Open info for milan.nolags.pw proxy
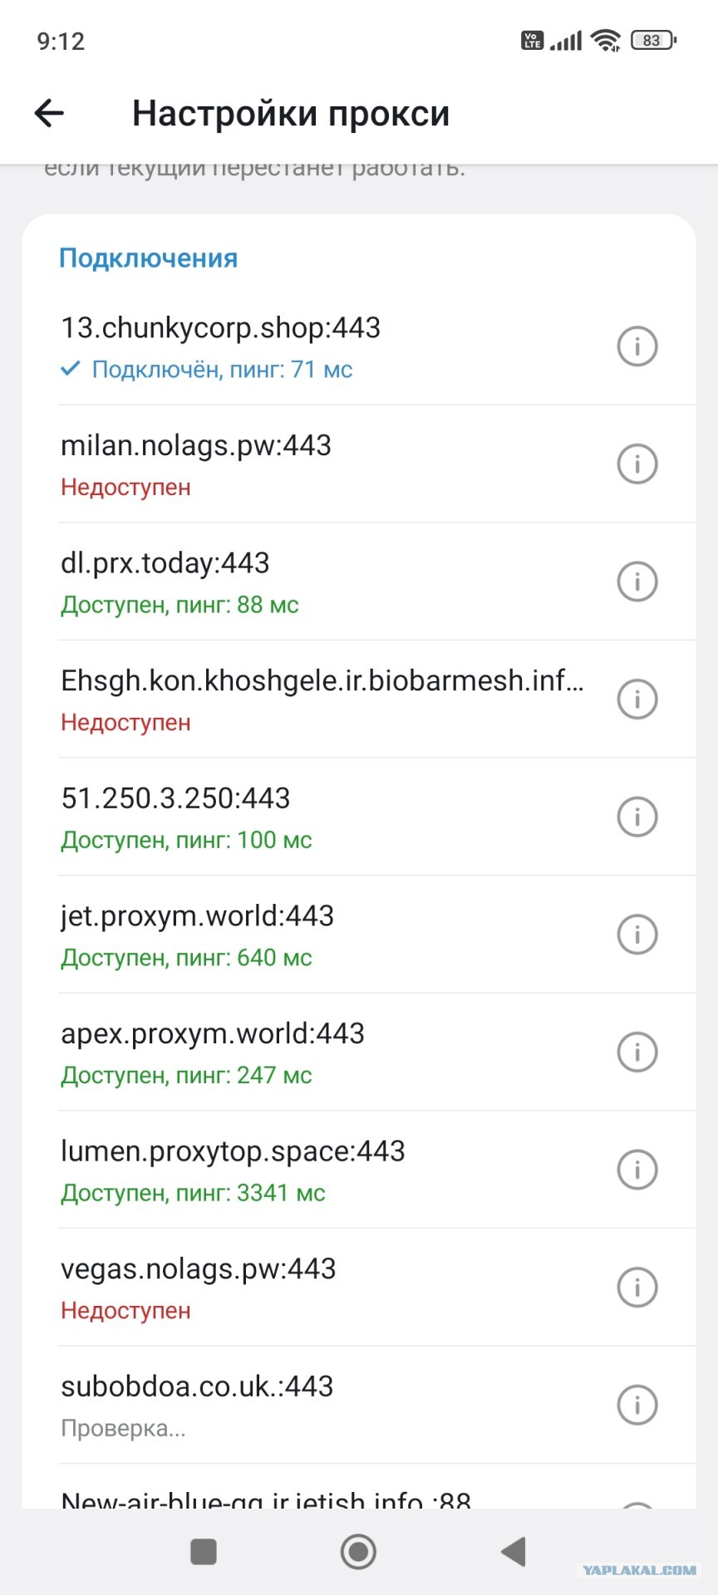The width and height of the screenshot is (718, 1595). click(x=637, y=464)
